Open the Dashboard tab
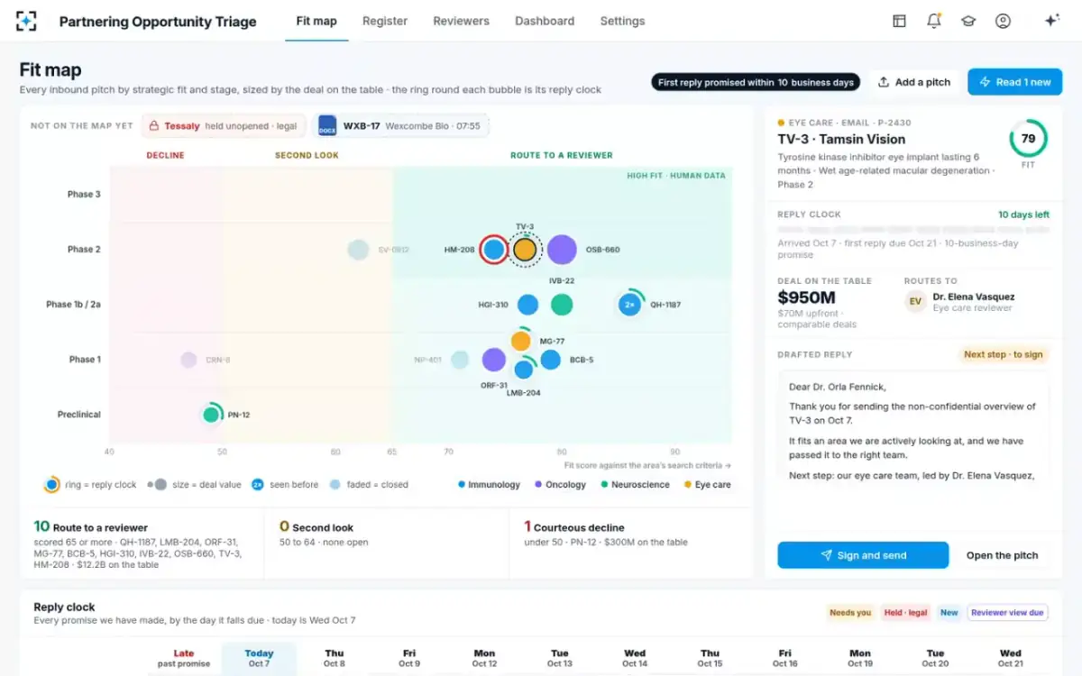The width and height of the screenshot is (1082, 676). point(545,21)
